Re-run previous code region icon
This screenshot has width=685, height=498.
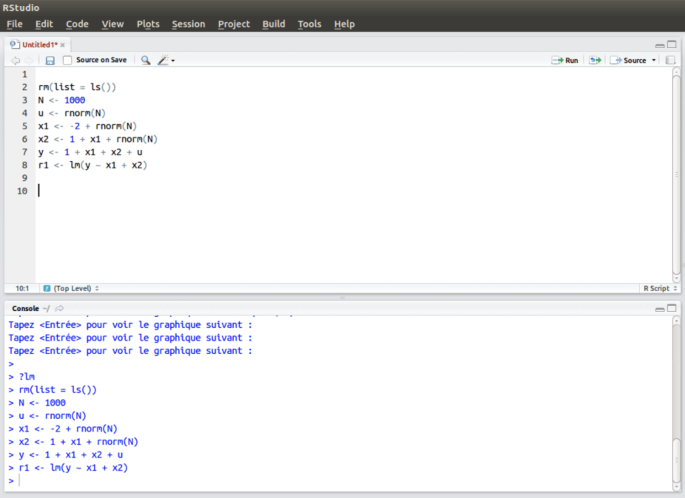coord(595,60)
